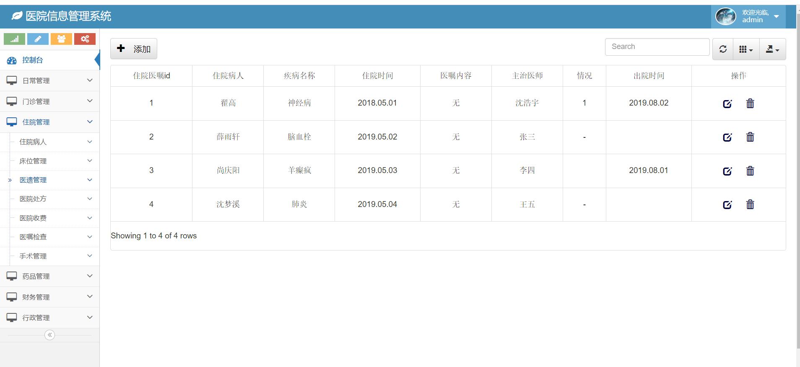The height and width of the screenshot is (367, 800).
Task: Click the orange users shortcut icon
Action: coord(61,39)
